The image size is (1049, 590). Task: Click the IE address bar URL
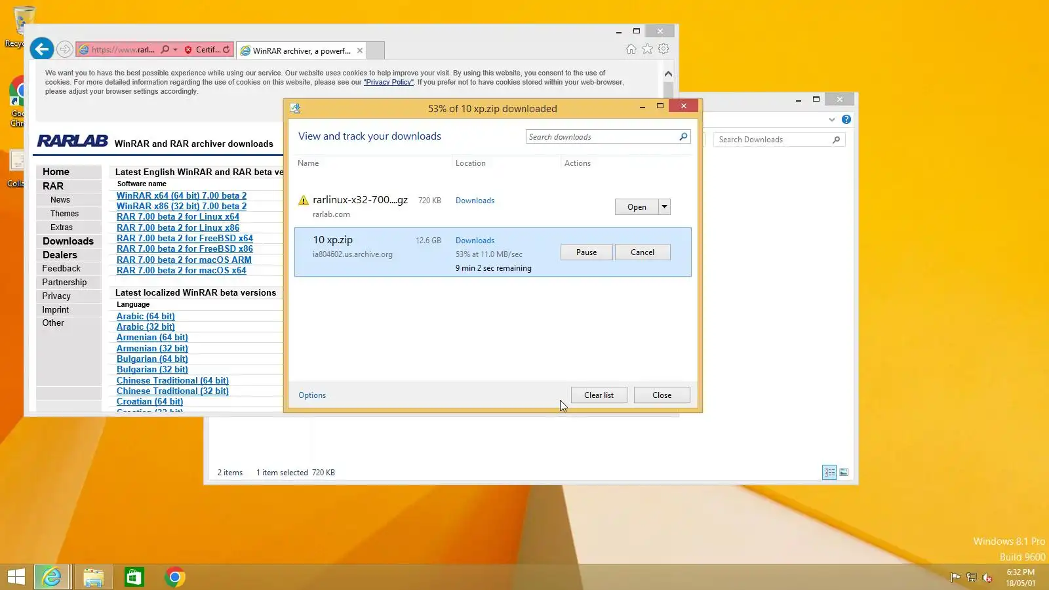(x=123, y=50)
